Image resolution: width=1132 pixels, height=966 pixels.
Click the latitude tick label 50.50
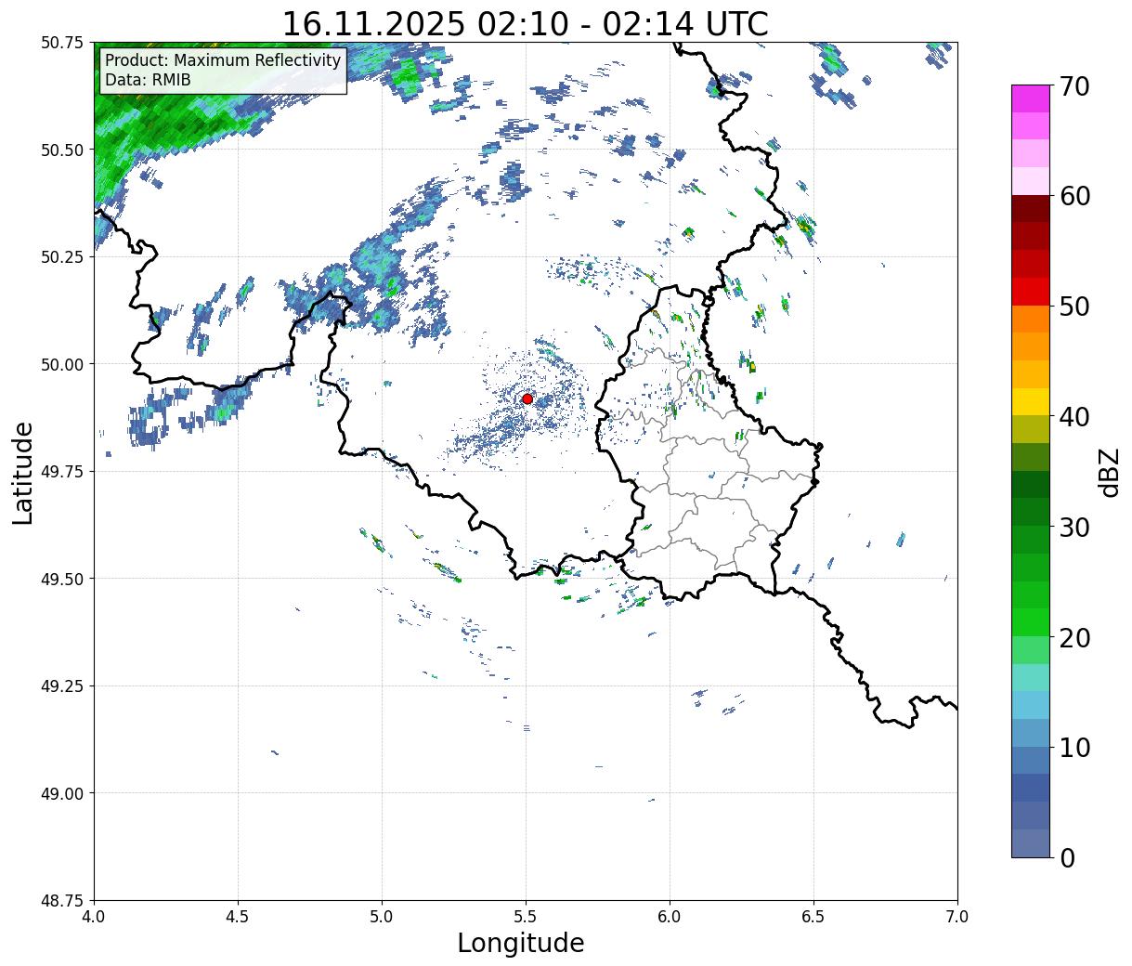62,150
